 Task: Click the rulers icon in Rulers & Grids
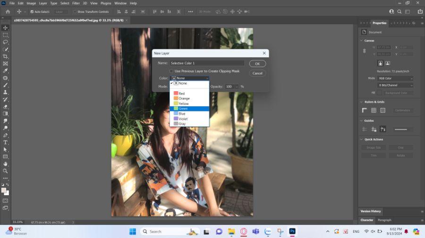pyautogui.click(x=364, y=110)
